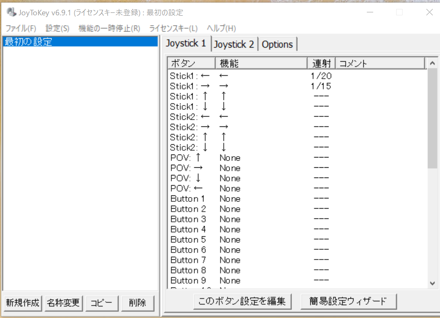Select the Button 5 row
Image resolution: width=440 pixels, height=318 pixels.
pyautogui.click(x=297, y=240)
